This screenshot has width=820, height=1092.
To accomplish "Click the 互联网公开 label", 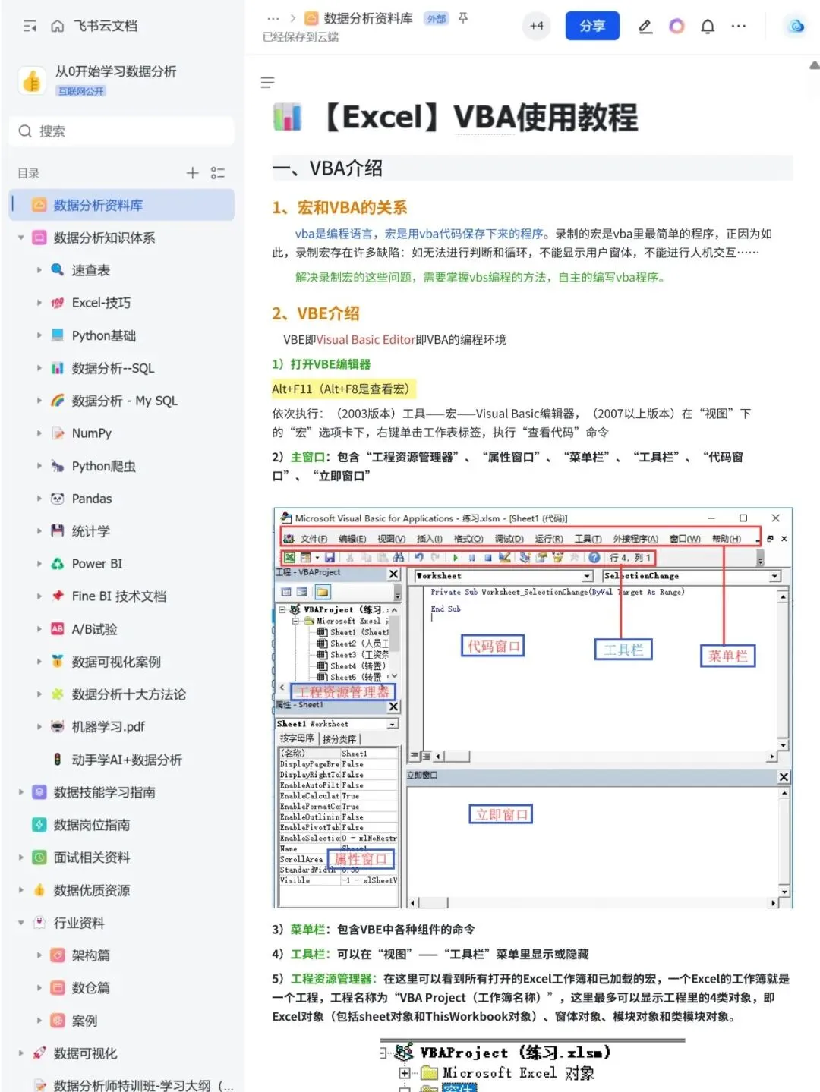I will [x=81, y=91].
